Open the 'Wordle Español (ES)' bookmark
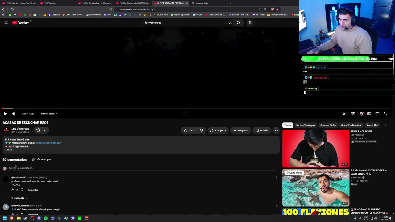Image resolution: width=395 pixels, height=222 pixels. (x=181, y=15)
